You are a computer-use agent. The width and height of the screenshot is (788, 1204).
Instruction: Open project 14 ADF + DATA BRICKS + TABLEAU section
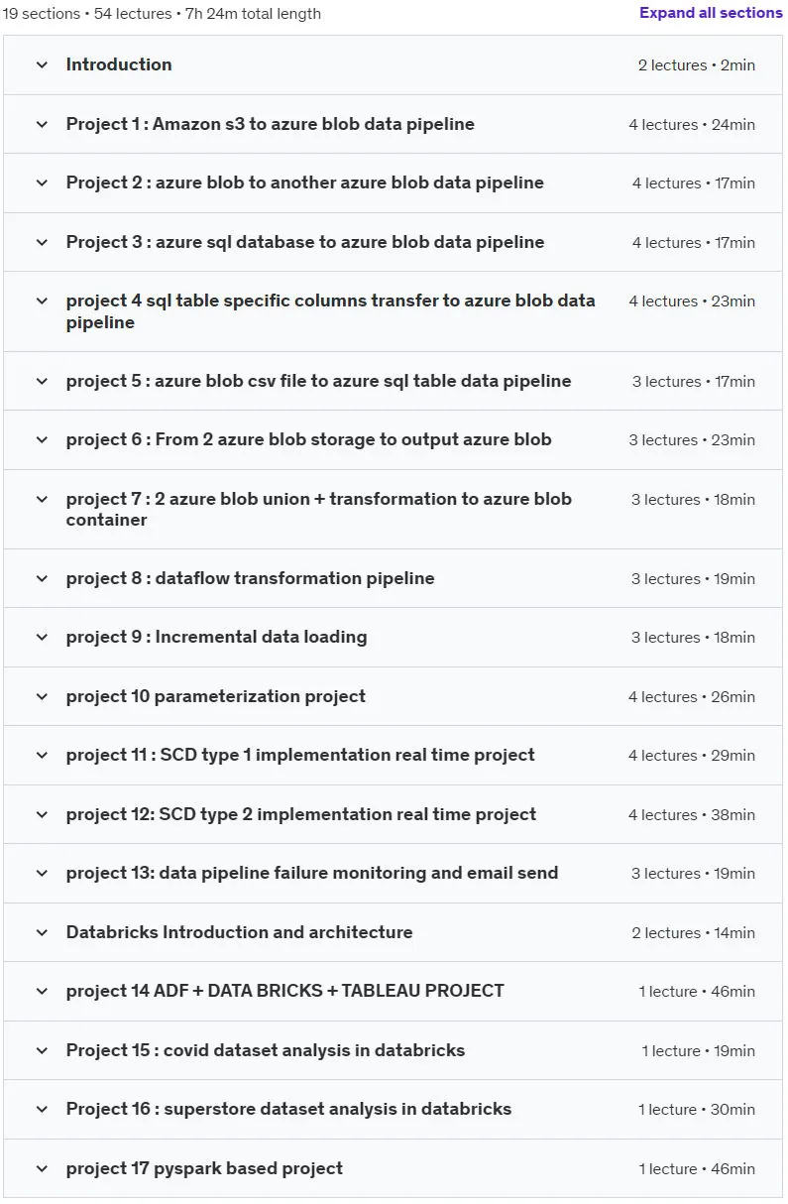285,991
